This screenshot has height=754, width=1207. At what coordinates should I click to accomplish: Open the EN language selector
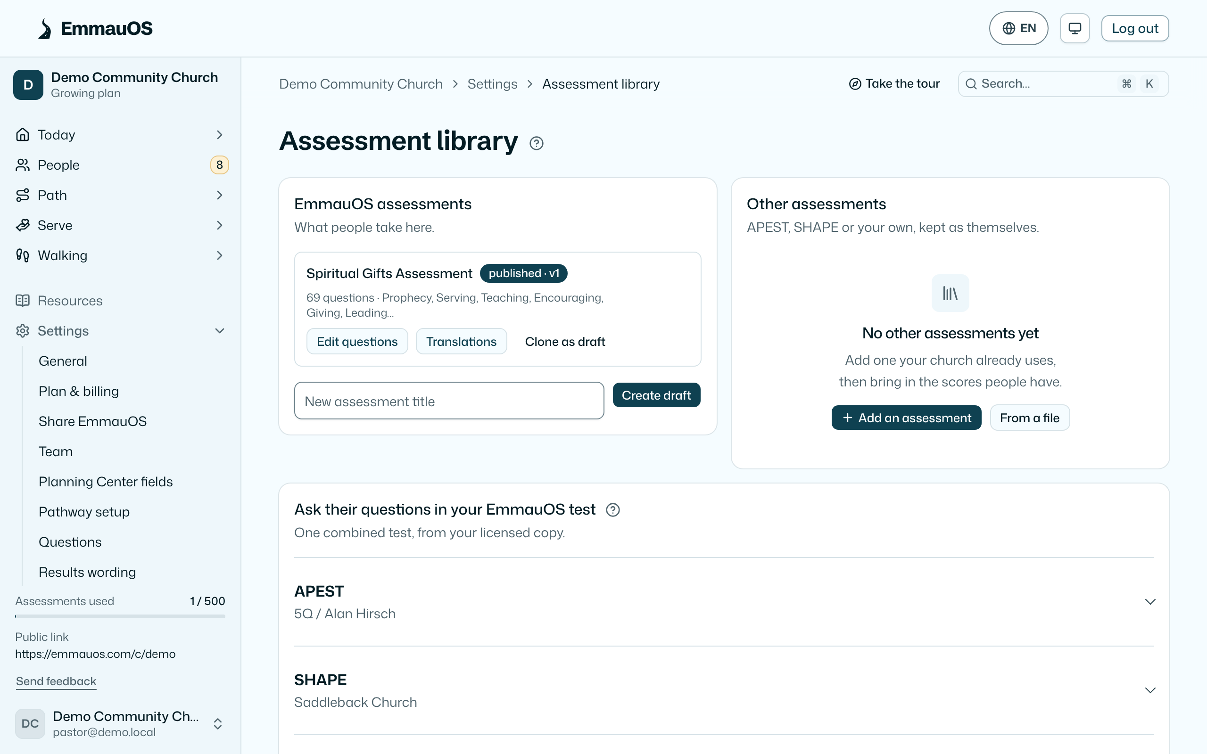coord(1018,28)
